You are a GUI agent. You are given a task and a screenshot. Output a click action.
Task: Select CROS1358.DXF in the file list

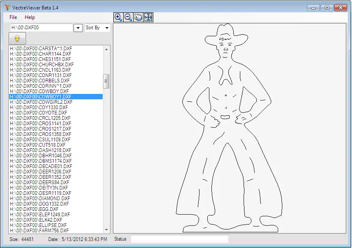pos(56,134)
